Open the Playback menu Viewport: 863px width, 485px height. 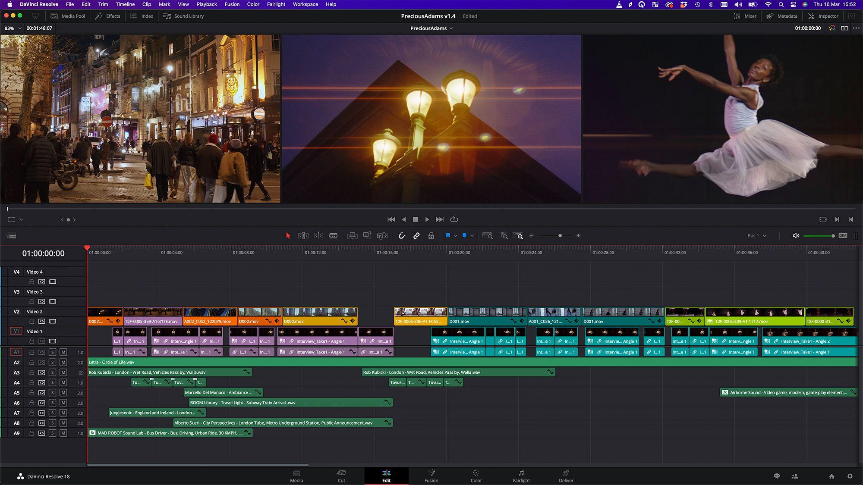[206, 4]
